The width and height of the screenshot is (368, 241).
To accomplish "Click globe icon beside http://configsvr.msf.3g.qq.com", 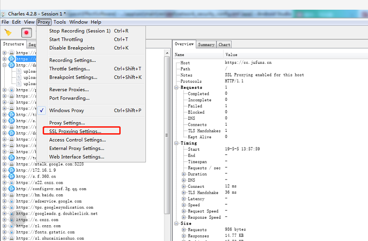I will pyautogui.click(x=12, y=189).
